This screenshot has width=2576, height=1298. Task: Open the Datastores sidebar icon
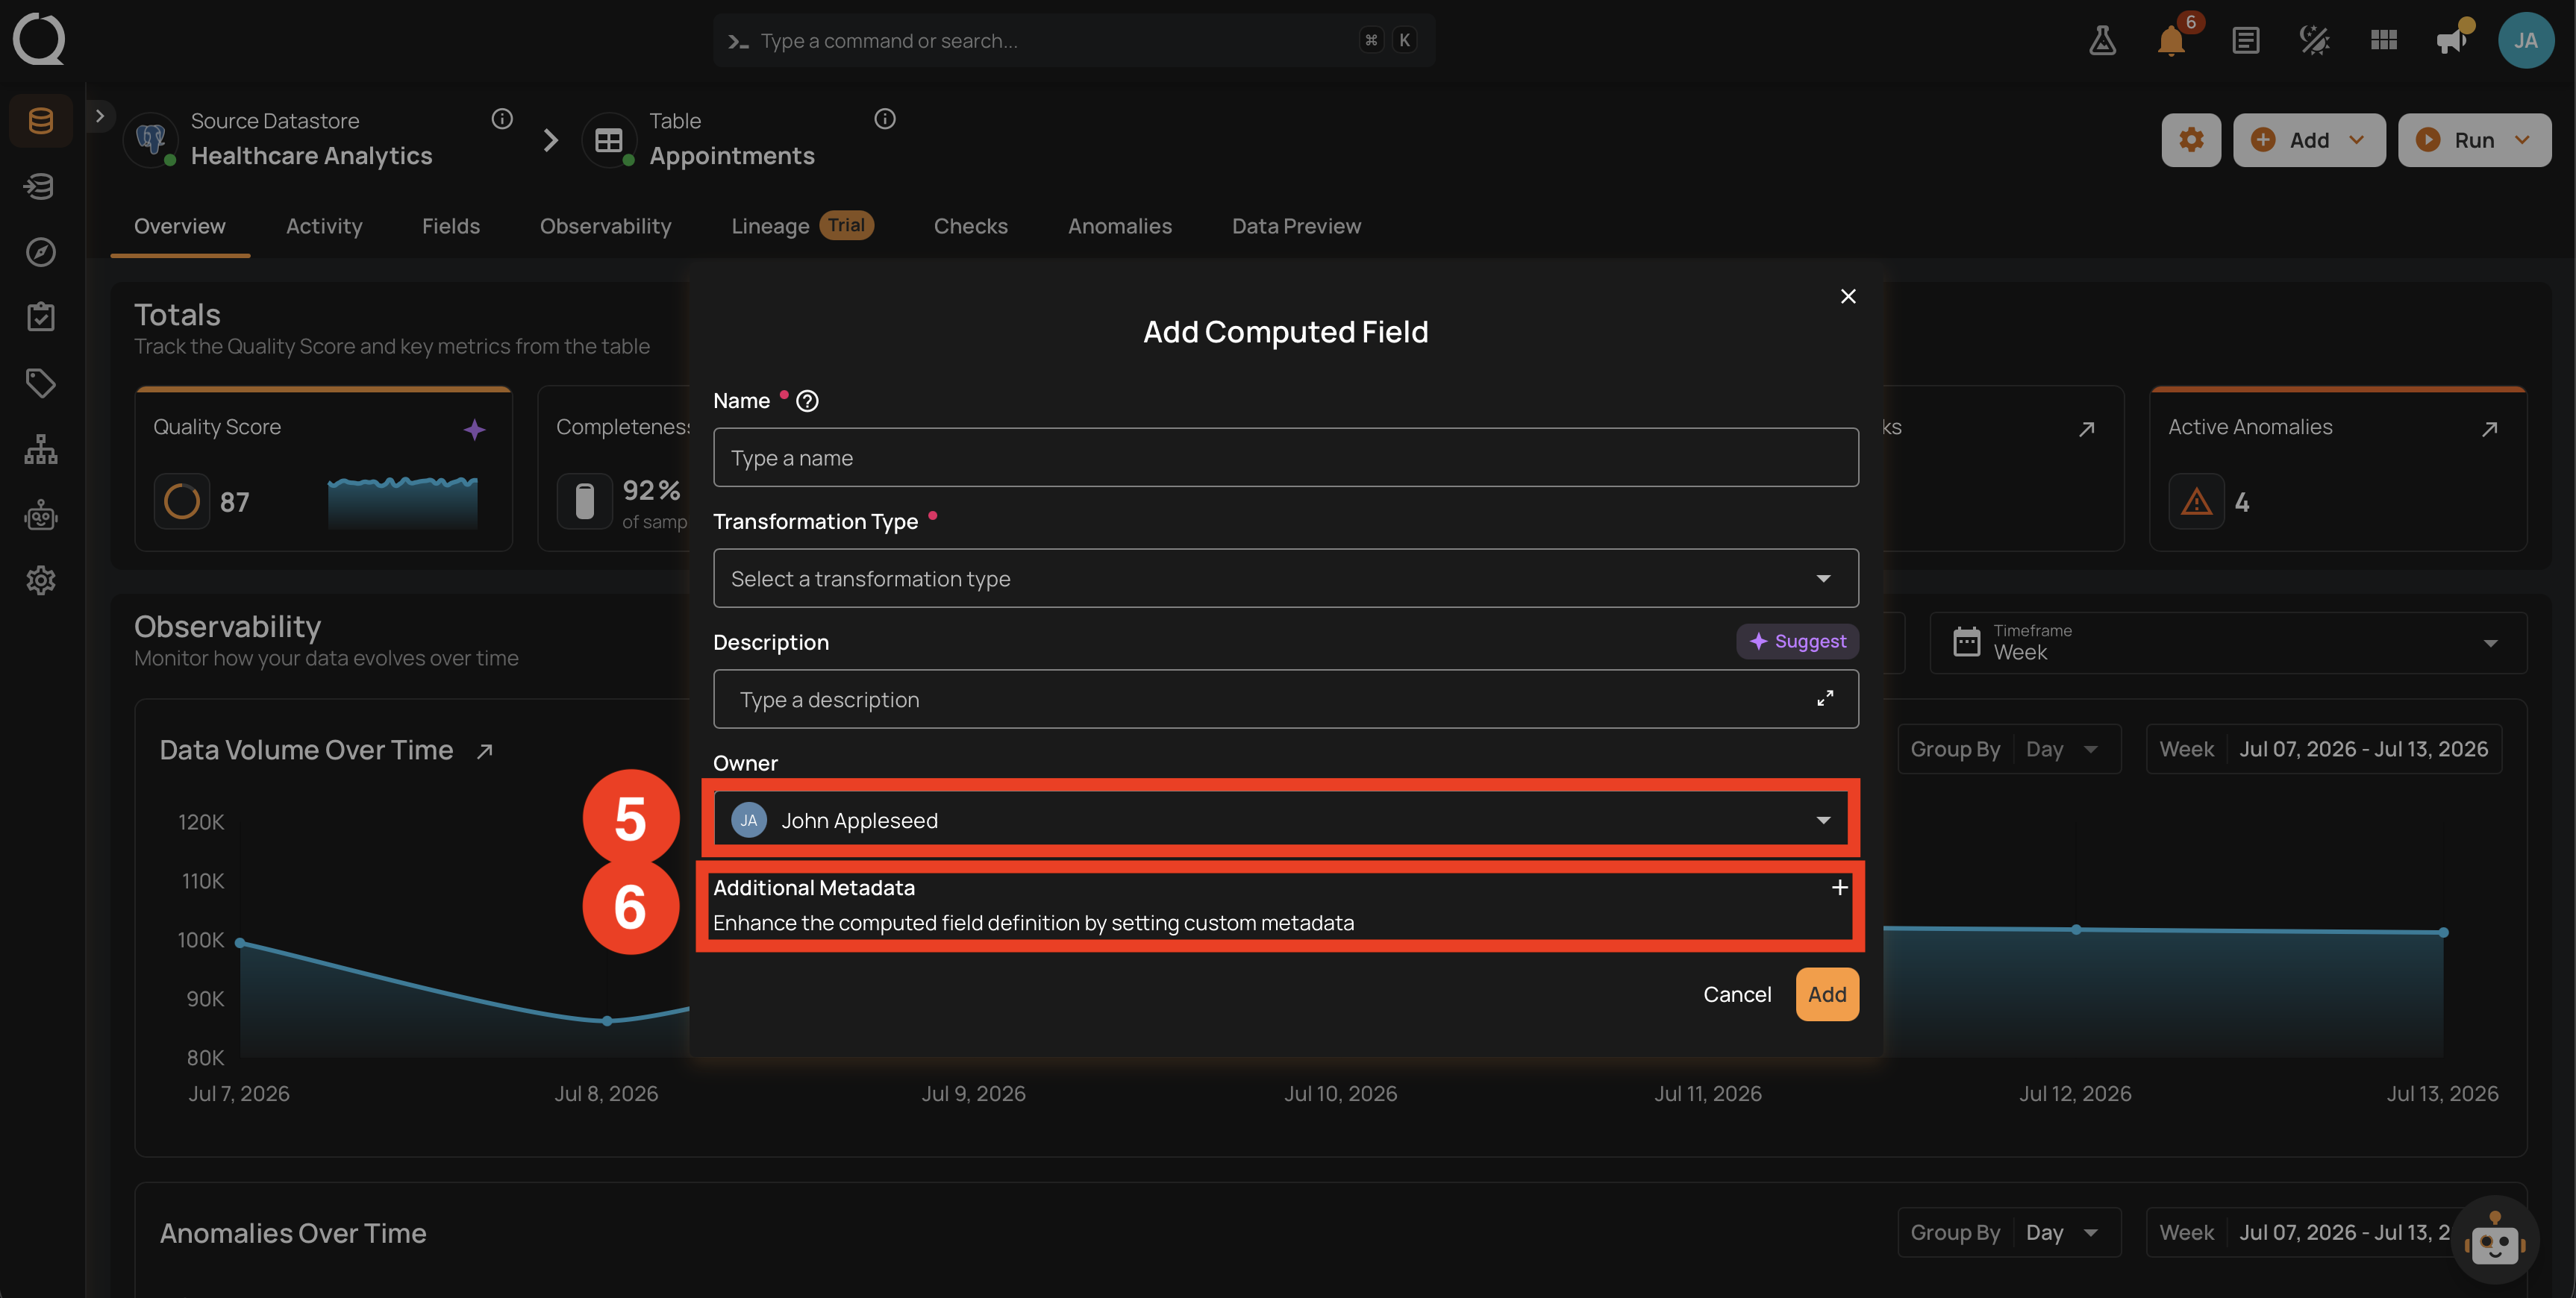click(41, 121)
